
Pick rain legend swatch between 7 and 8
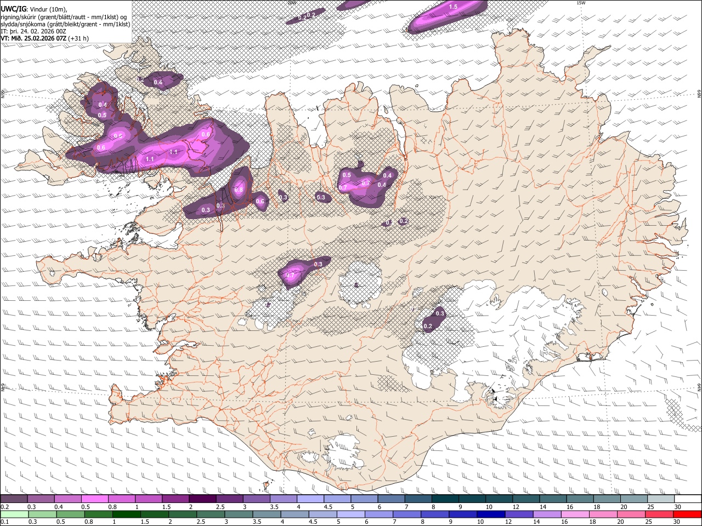406,514
